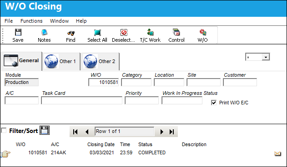Click the Location input field
The height and width of the screenshot is (167, 287).
click(x=169, y=82)
